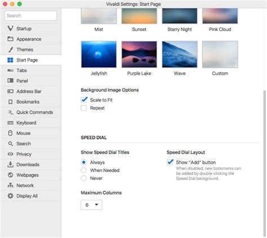Open the Startup settings section

[x=24, y=29]
